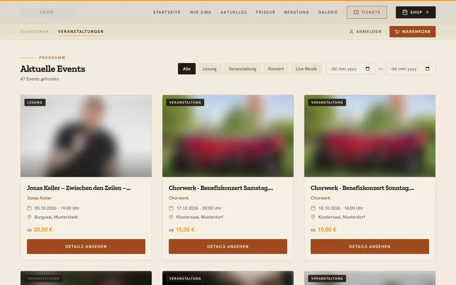Open the Jonas Keller event image
Viewport: 456px width, 285px height.
click(x=86, y=136)
